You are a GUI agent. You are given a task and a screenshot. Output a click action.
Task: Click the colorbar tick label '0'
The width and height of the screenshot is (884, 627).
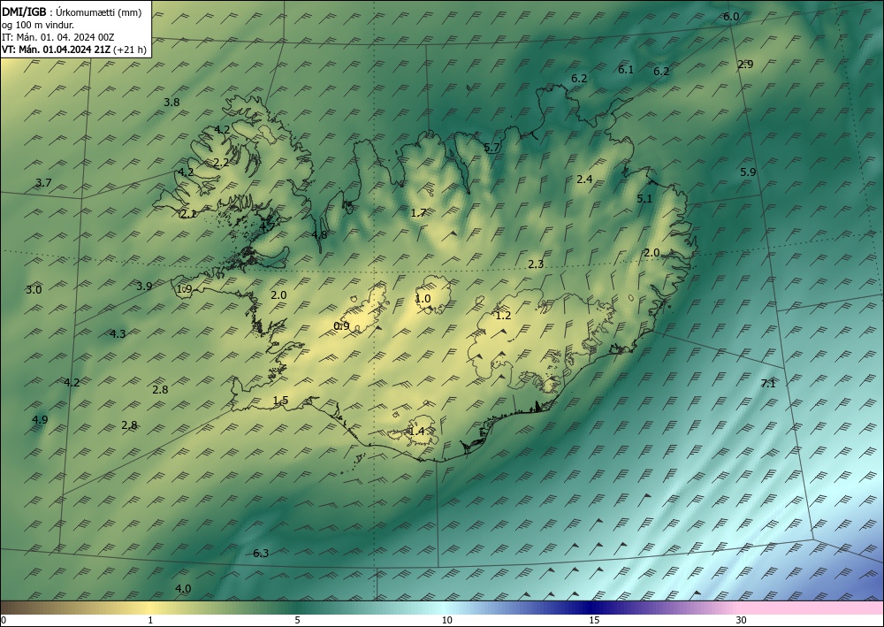4,620
